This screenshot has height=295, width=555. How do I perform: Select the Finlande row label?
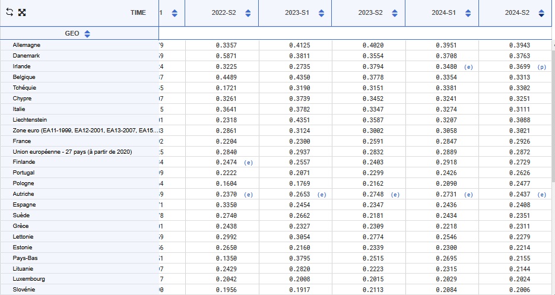coord(24,162)
